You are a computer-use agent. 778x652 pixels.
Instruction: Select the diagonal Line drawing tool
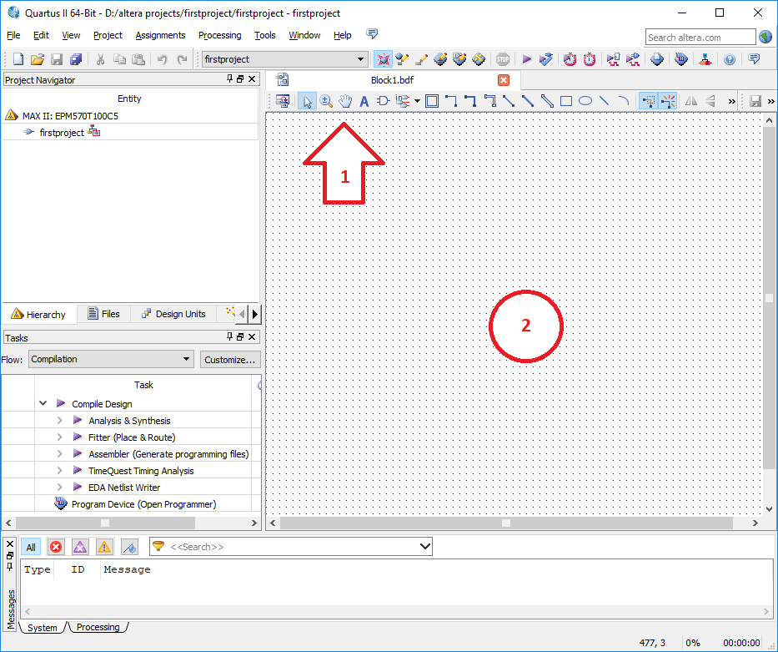tap(605, 101)
